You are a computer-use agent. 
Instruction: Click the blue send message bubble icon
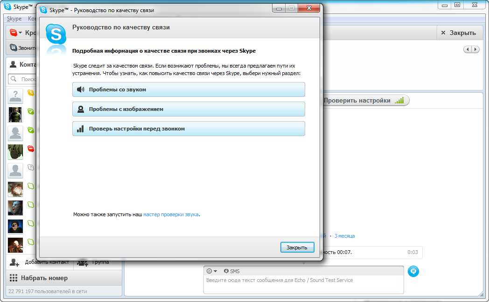pos(413,271)
